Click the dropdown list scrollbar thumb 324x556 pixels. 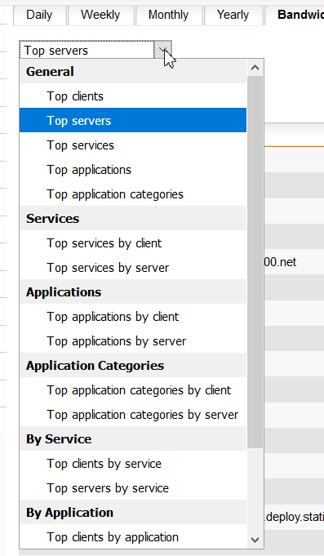click(x=255, y=262)
